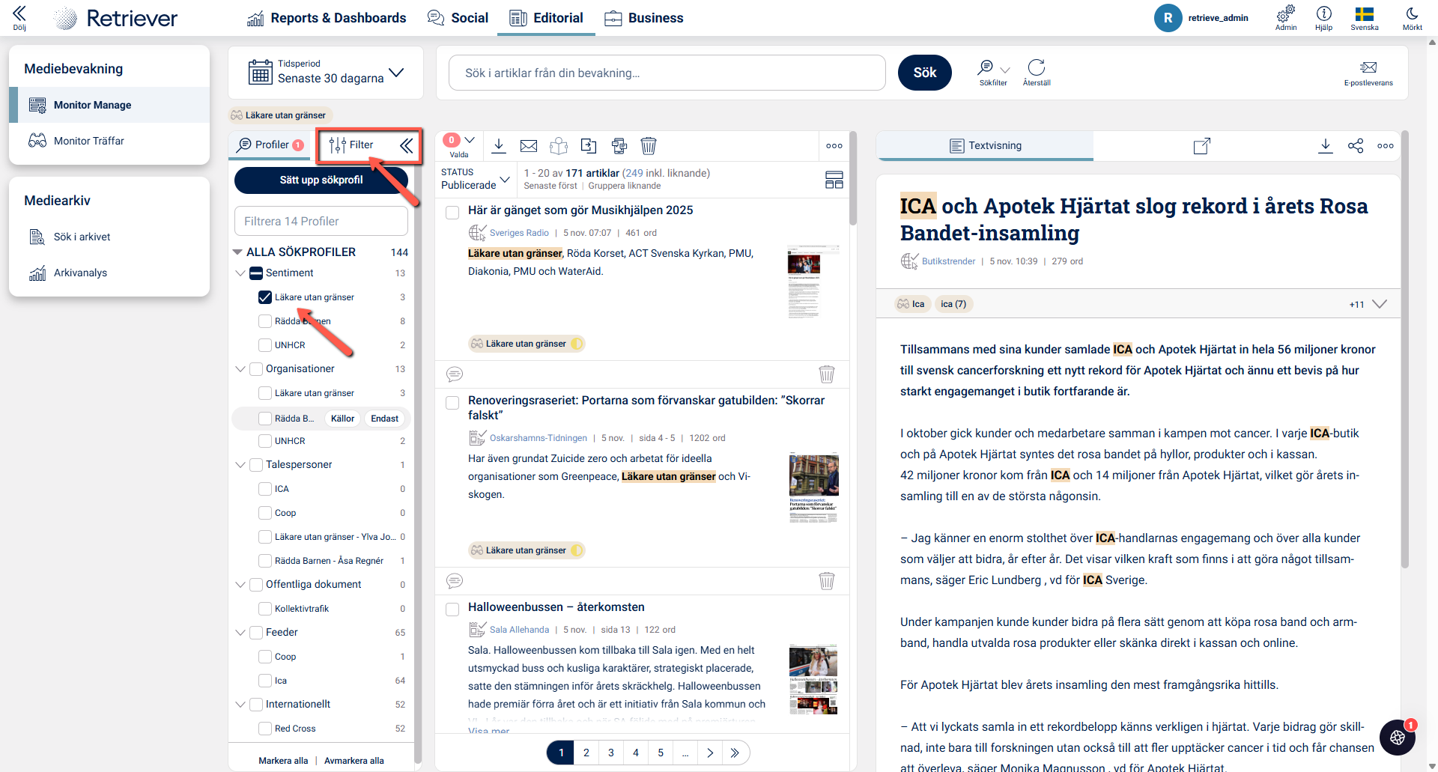Screen dimensions: 1438x772
Task: Open article in external window icon
Action: pyautogui.click(x=1202, y=145)
